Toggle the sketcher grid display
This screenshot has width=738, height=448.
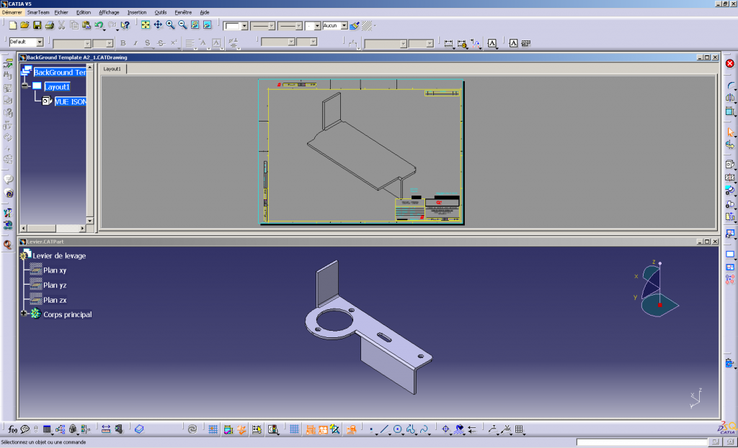tap(294, 429)
